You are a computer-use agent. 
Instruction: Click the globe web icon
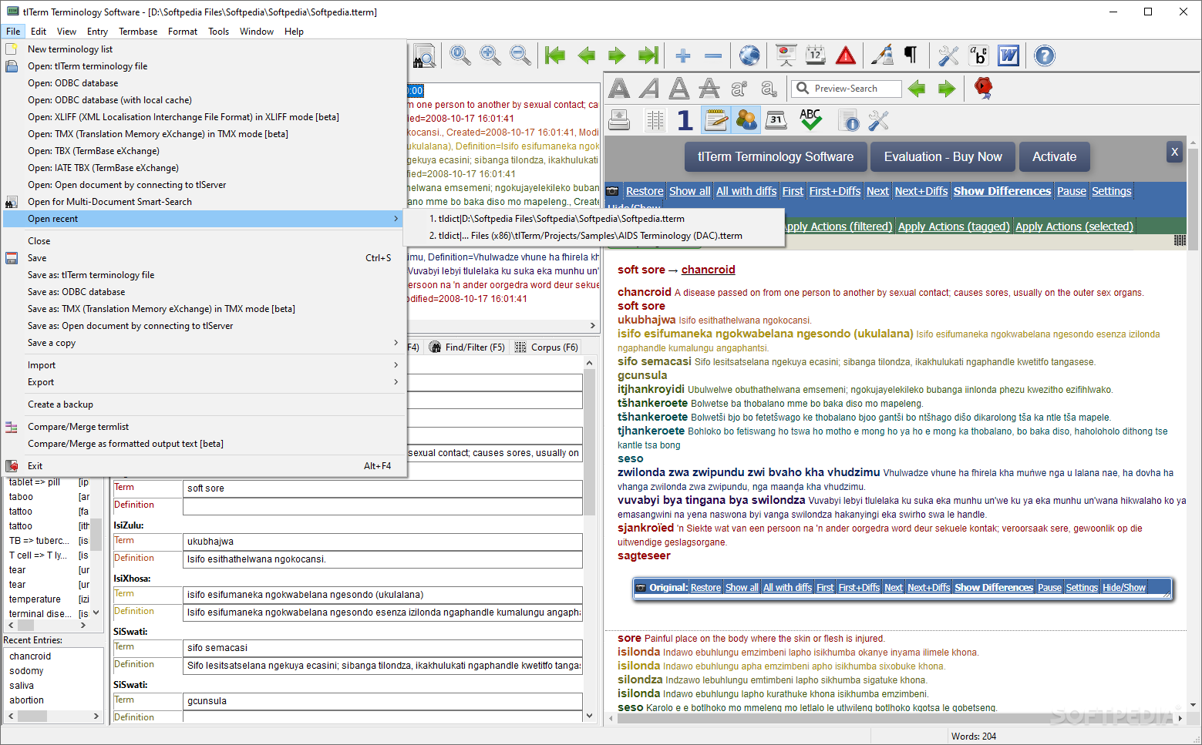[x=749, y=55]
